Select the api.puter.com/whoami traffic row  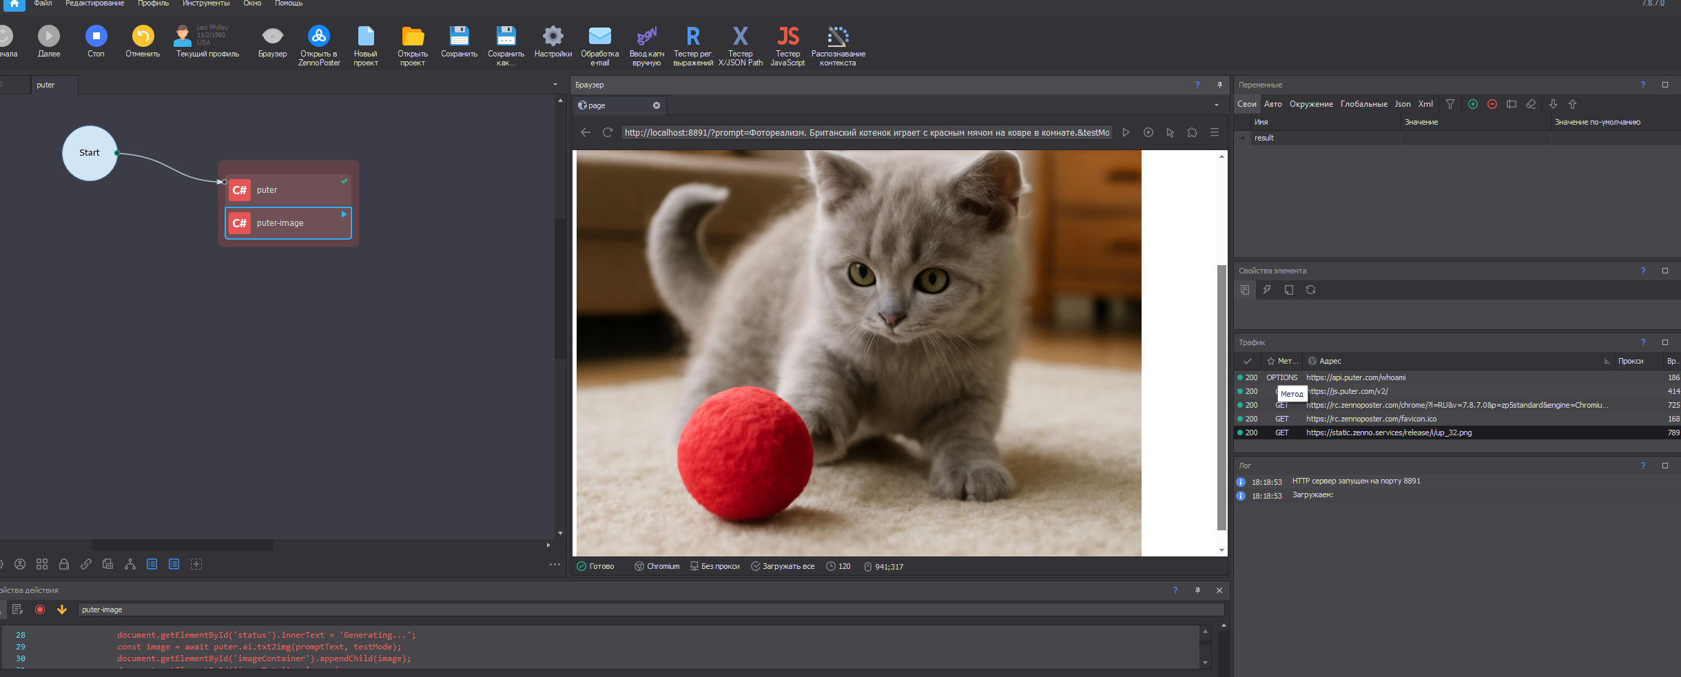pos(1457,377)
